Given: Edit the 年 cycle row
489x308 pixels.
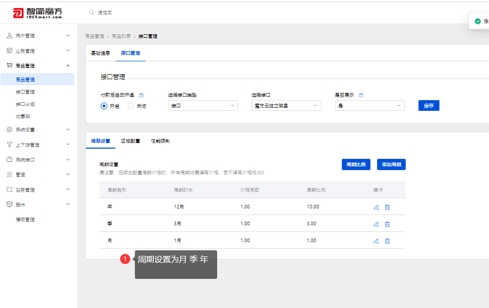Looking at the screenshot, I should (x=376, y=207).
